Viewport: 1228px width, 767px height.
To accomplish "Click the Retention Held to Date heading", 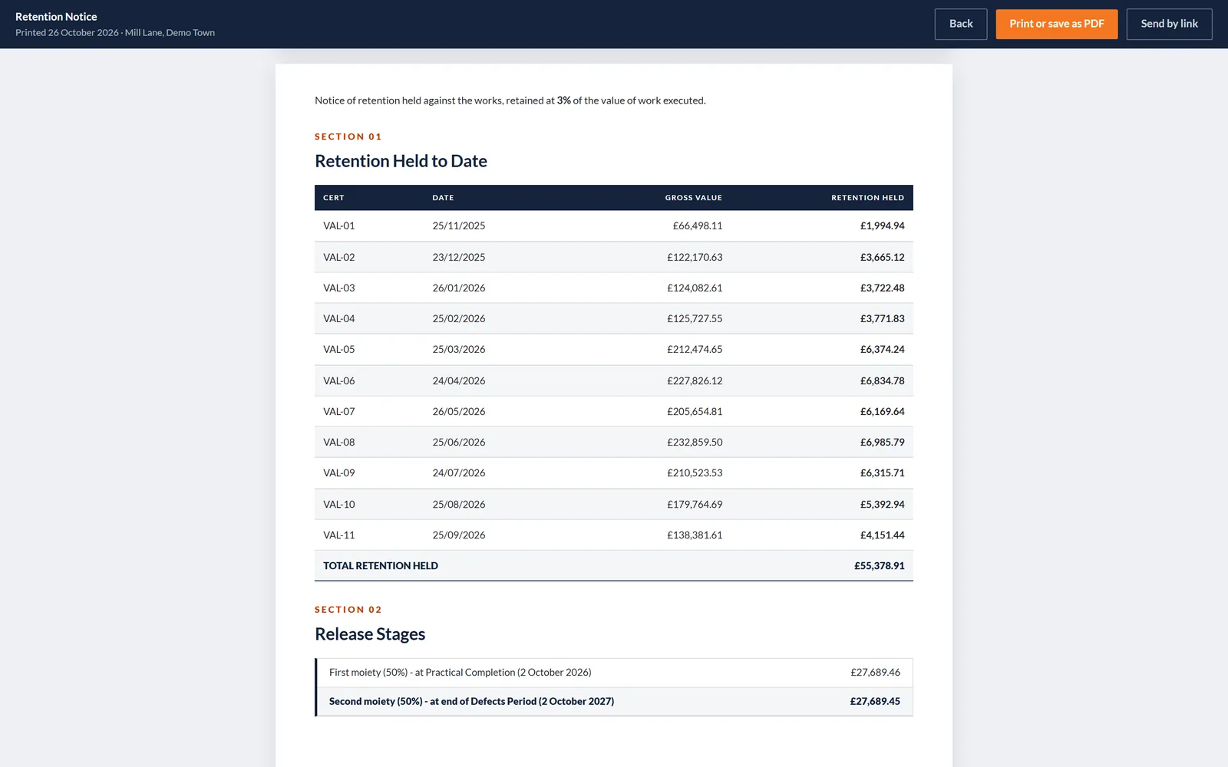I will (401, 161).
